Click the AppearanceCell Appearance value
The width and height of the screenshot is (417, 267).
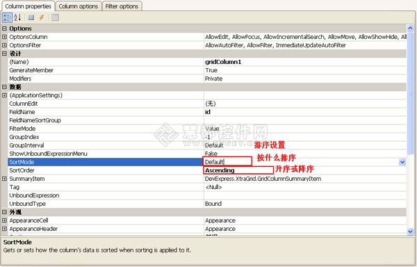pyautogui.click(x=220, y=220)
